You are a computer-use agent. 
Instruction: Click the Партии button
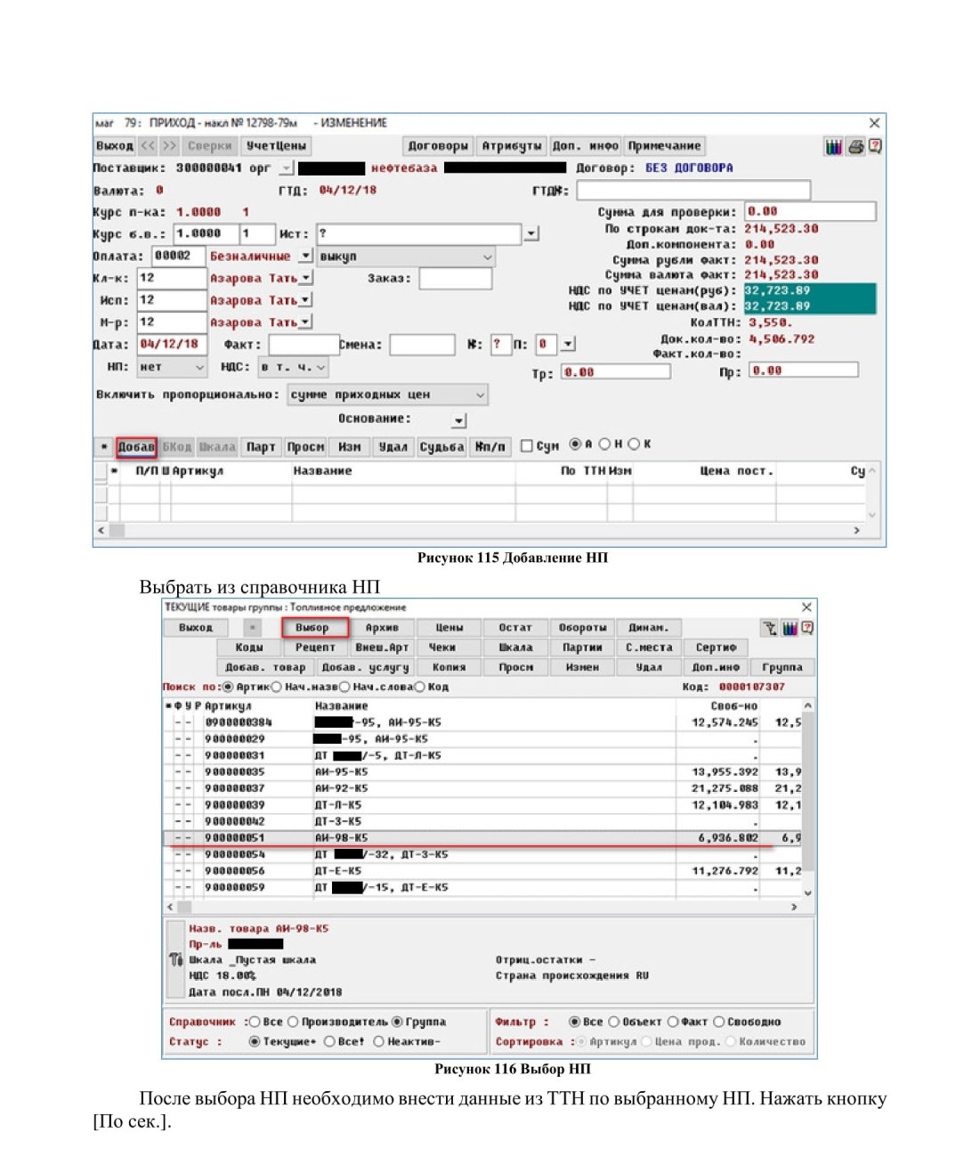tap(583, 648)
